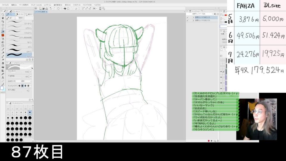Select the Hand move tool
Image resolution: width=286 pixels, height=161 pixels.
(x=3, y=18)
